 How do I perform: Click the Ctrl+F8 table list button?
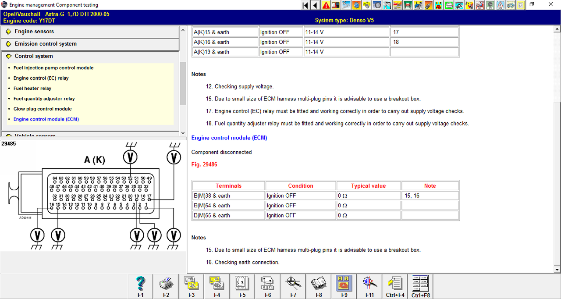click(x=420, y=287)
